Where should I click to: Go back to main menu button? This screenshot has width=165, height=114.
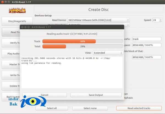point(11,97)
